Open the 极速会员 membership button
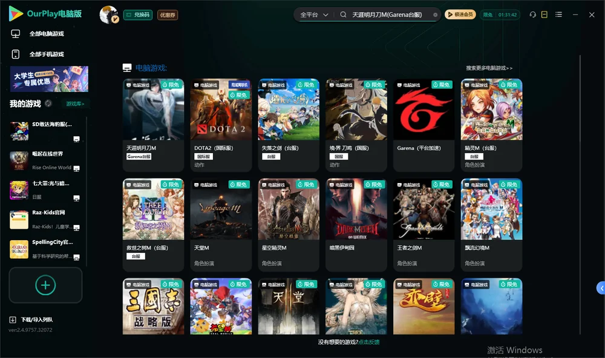Image resolution: width=605 pixels, height=358 pixels. click(x=460, y=15)
